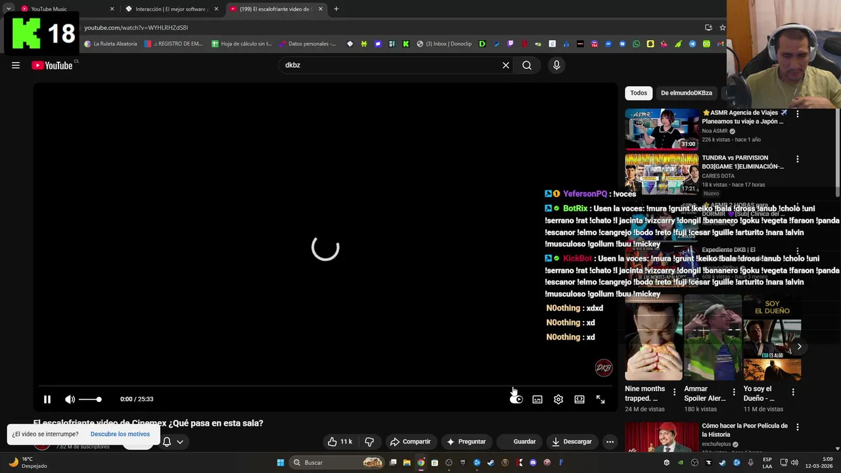Open a new browser tab
Viewport: 841px width, 473px height.
[x=336, y=9]
